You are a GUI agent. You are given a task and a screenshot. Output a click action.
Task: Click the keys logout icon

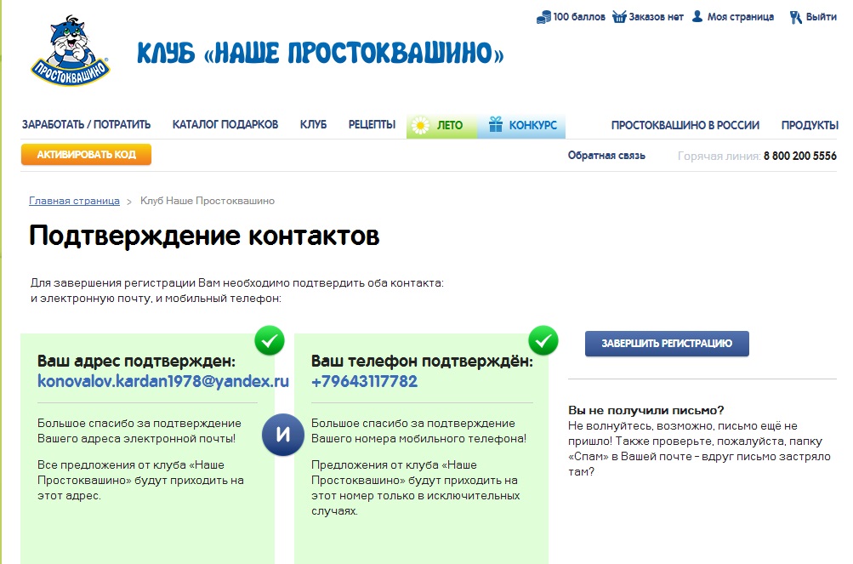795,17
